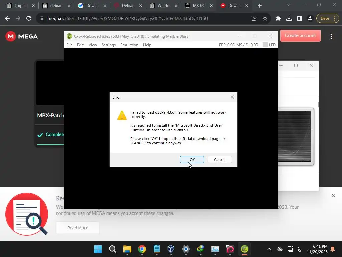Open the green globe icon in taskbar

tap(200, 249)
